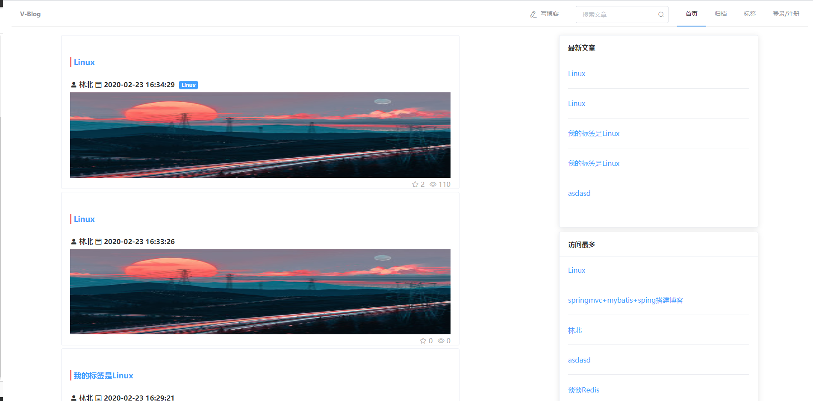Click the V-Blog logo
This screenshot has width=813, height=401.
pos(30,14)
